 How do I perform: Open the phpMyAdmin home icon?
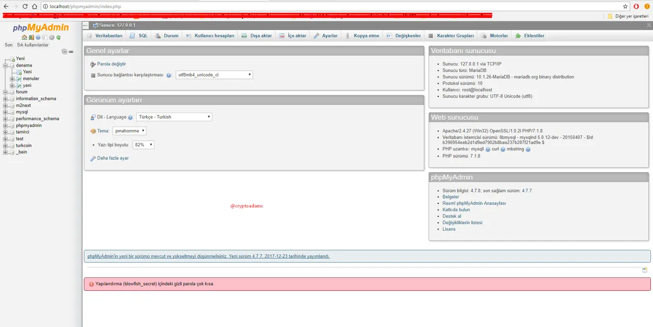pyautogui.click(x=24, y=37)
